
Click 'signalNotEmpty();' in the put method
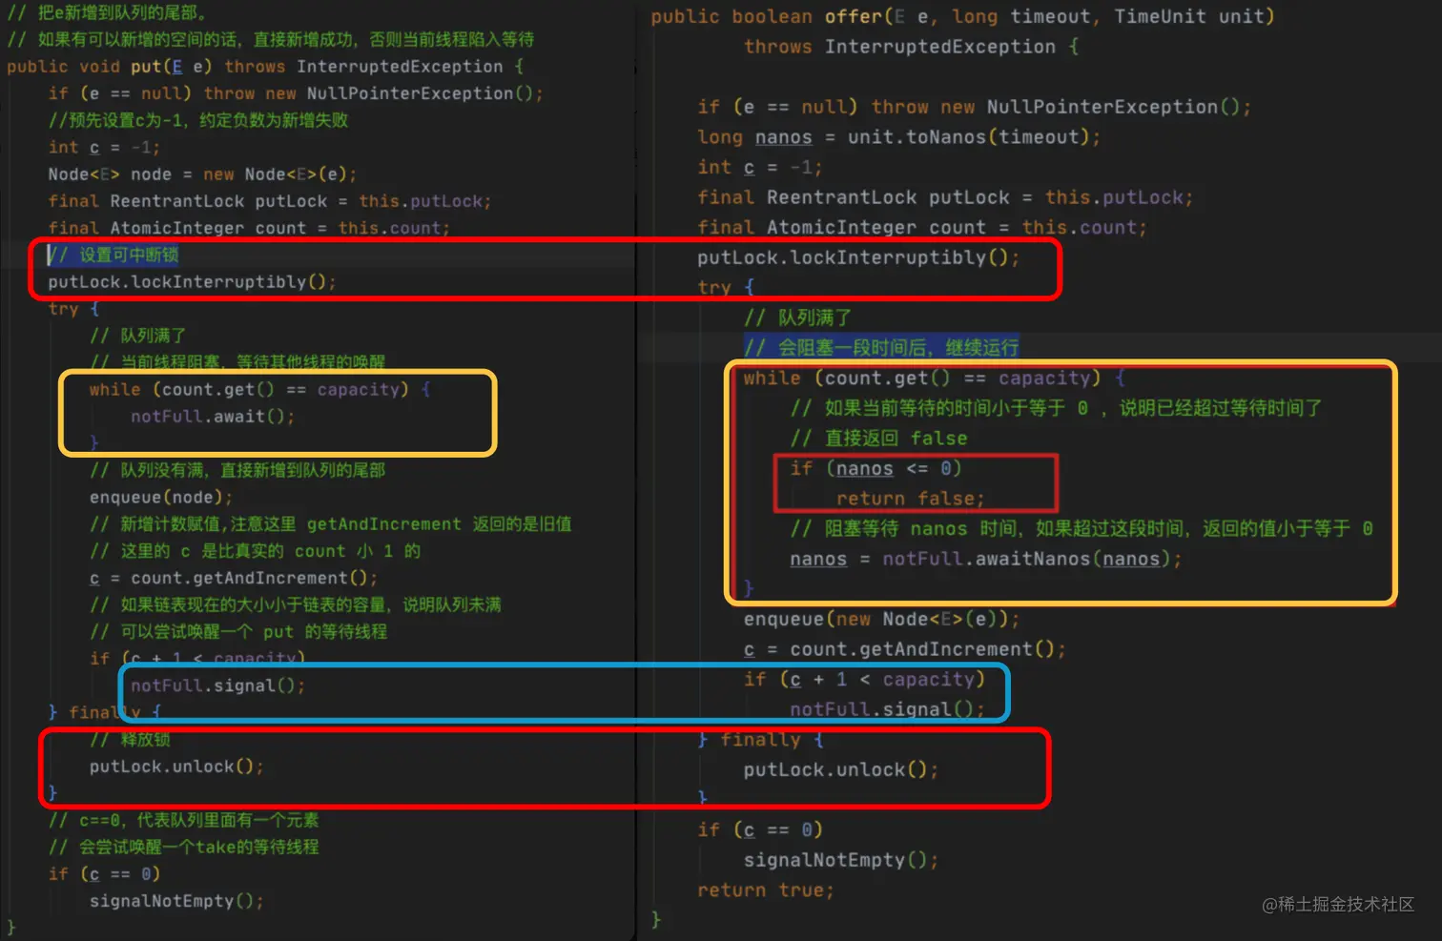click(176, 901)
